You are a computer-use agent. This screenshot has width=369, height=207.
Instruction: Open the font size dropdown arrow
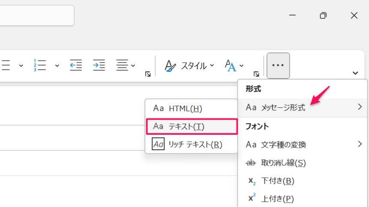[x=241, y=65]
